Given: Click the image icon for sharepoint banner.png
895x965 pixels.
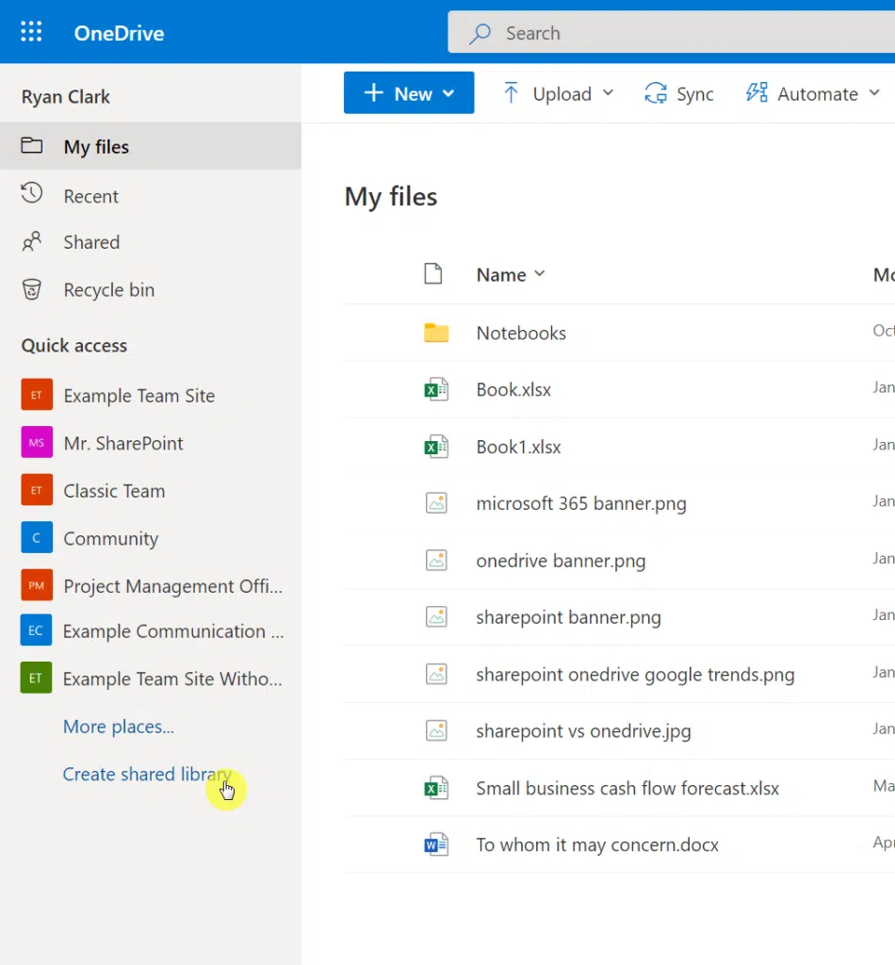Looking at the screenshot, I should pos(436,616).
